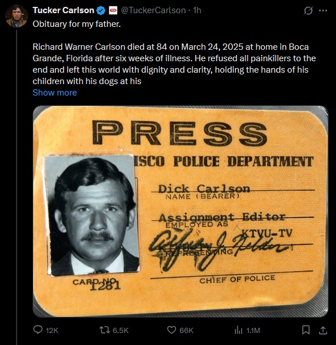Click the affiliate badge beside verified mark

click(113, 10)
